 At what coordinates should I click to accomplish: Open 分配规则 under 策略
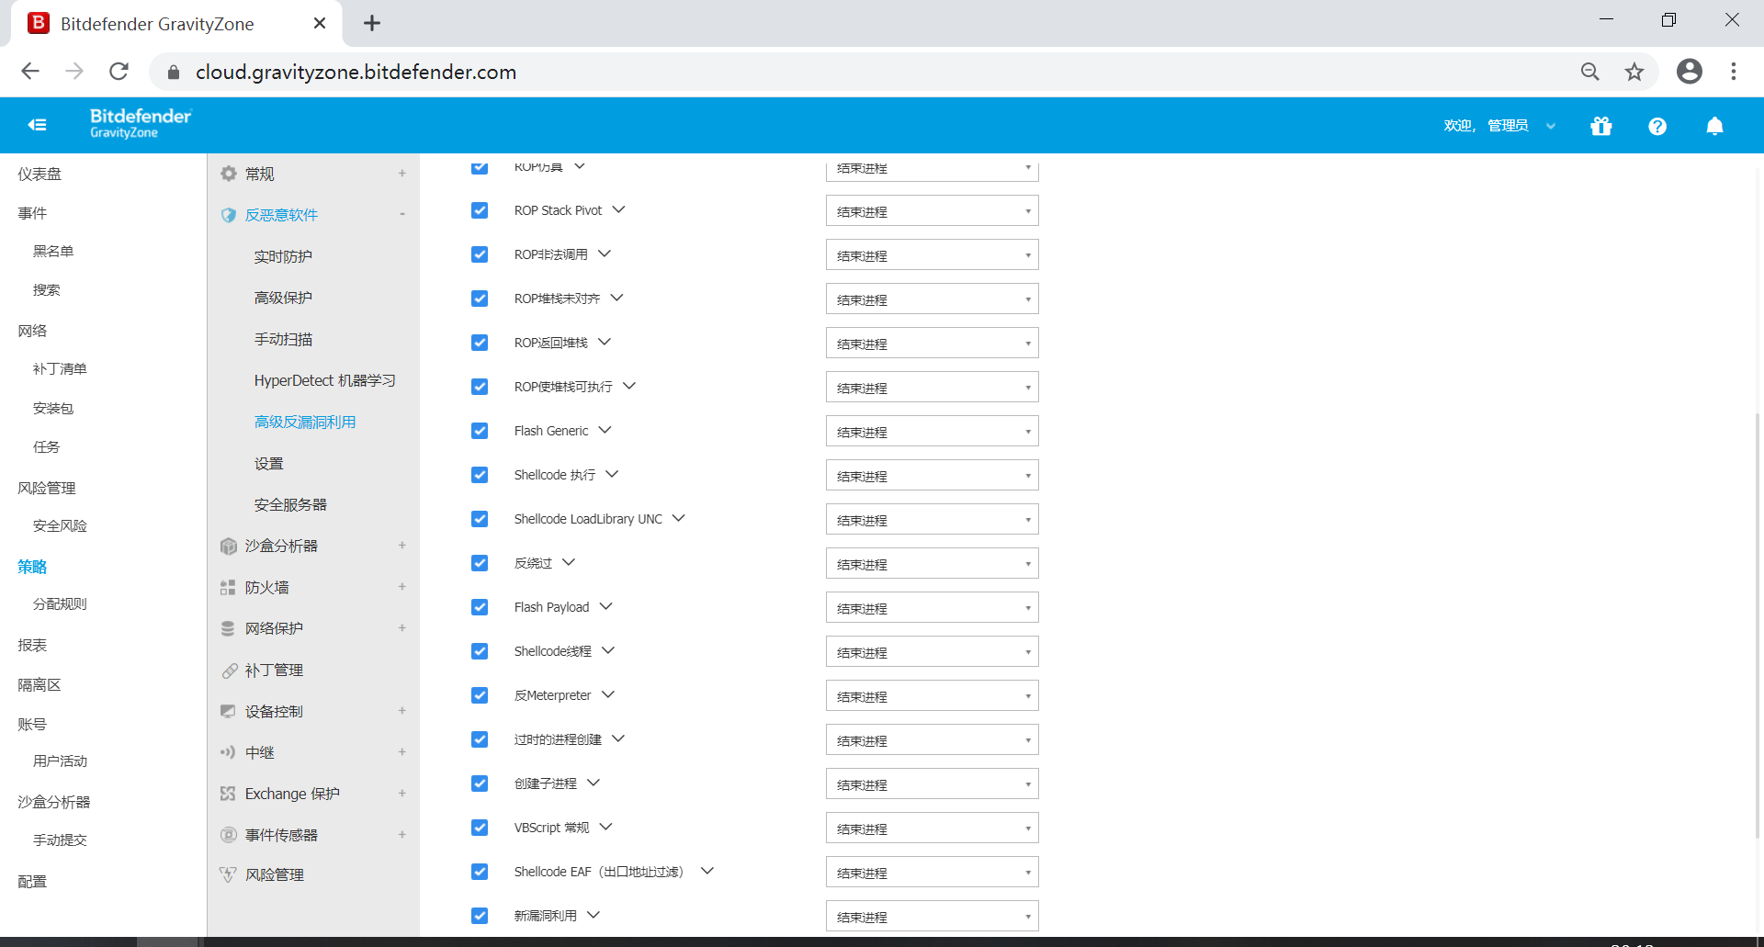[x=60, y=603]
